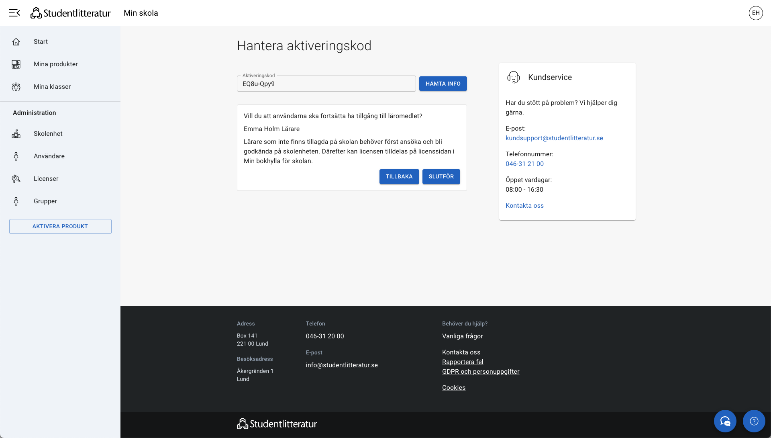The image size is (771, 438).
Task: Open the Skolenhet building icon
Action: pos(16,134)
